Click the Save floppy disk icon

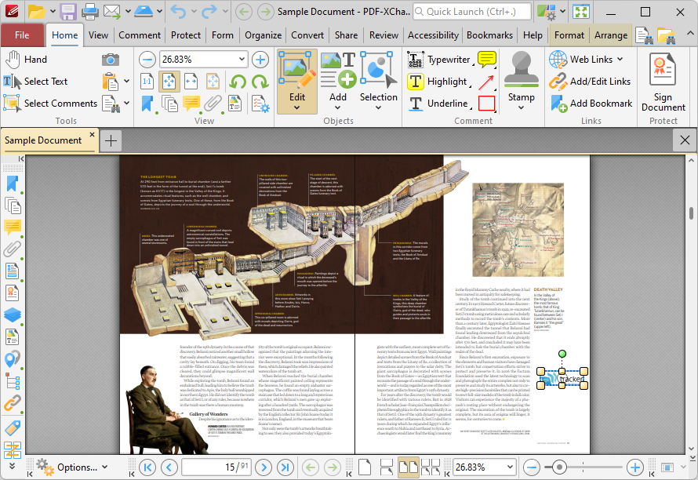(x=68, y=12)
